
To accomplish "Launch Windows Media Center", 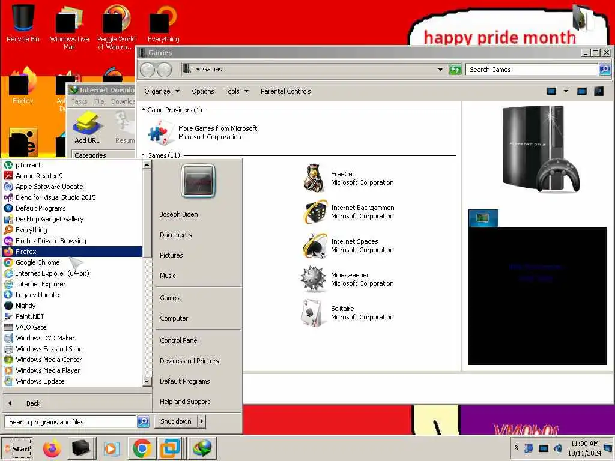I will tap(73, 360).
